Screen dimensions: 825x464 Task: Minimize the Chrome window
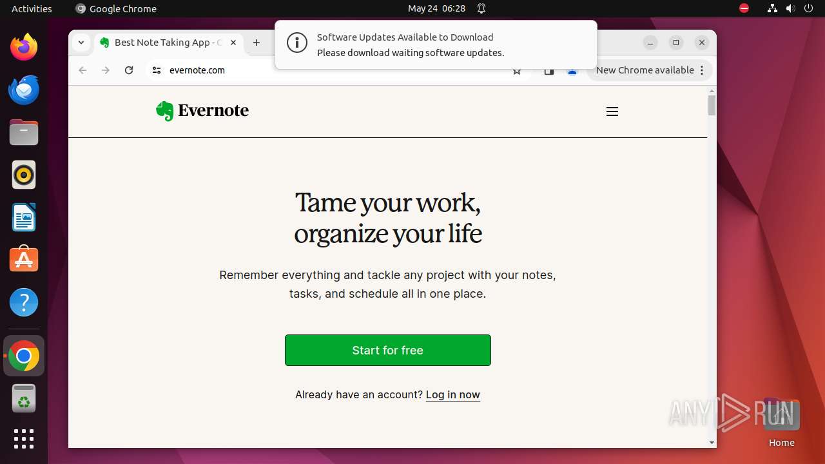[x=650, y=43]
